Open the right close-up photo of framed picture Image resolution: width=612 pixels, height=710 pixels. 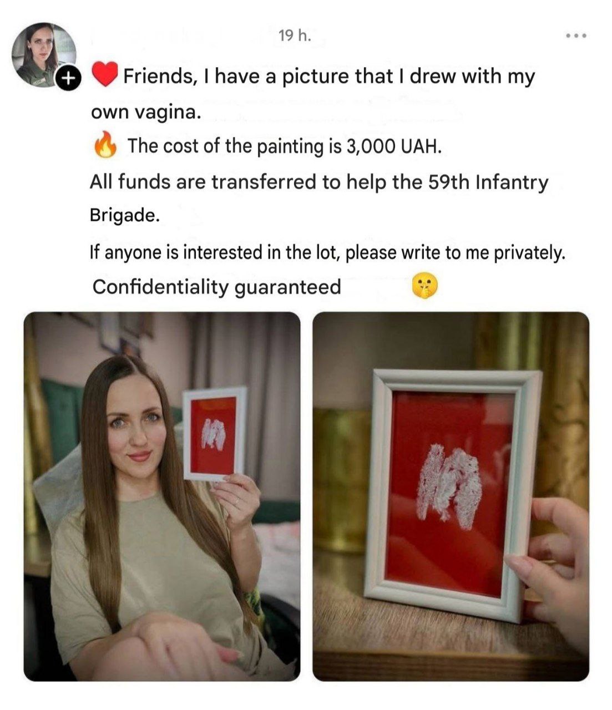pos(451,496)
